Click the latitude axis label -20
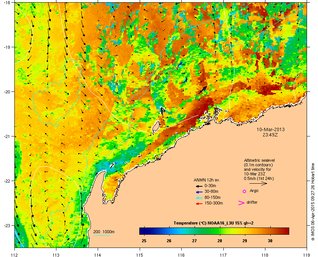 (7, 92)
